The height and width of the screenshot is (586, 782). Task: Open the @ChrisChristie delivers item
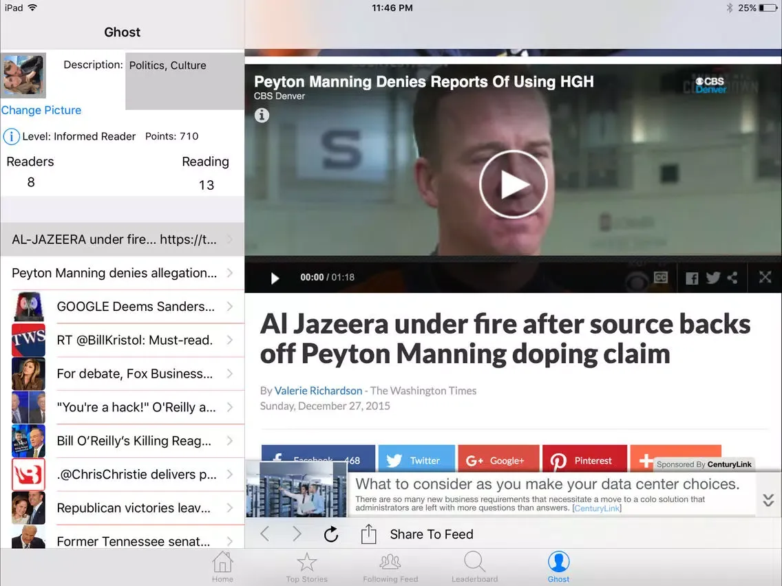123,475
